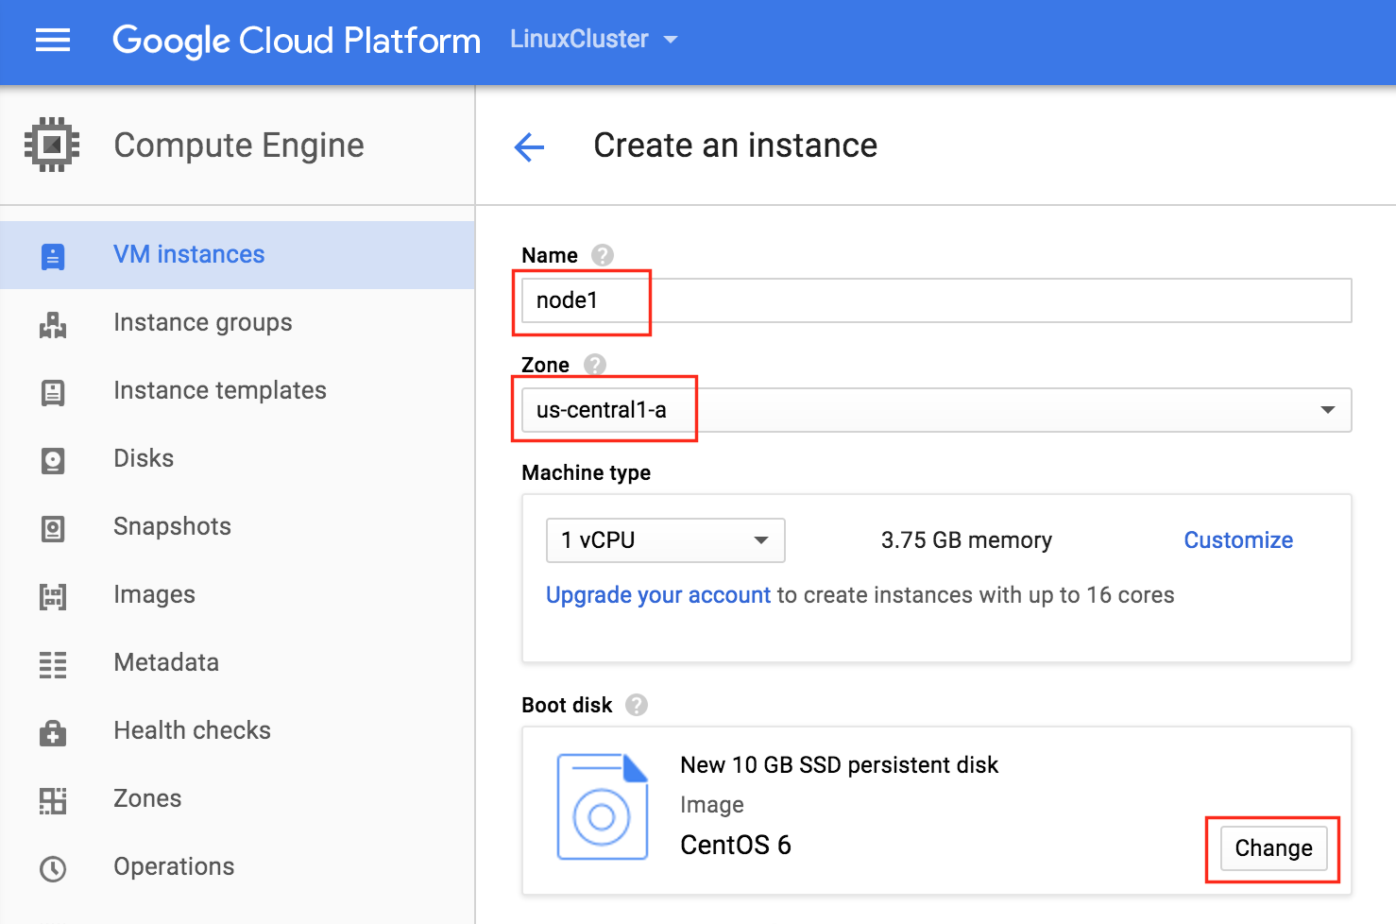The image size is (1396, 924).
Task: Open the 1 vCPU machine type dropdown
Action: coord(666,540)
